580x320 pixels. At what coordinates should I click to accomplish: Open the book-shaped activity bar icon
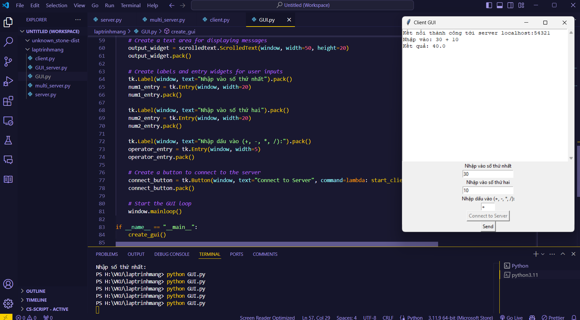8,179
